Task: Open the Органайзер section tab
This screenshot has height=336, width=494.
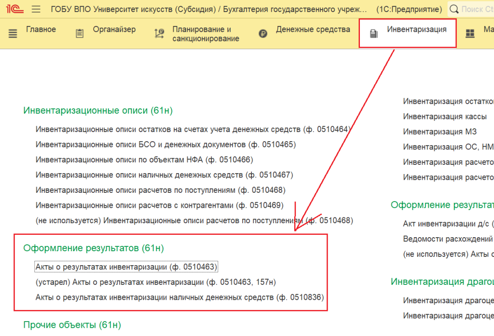Action: pos(115,30)
